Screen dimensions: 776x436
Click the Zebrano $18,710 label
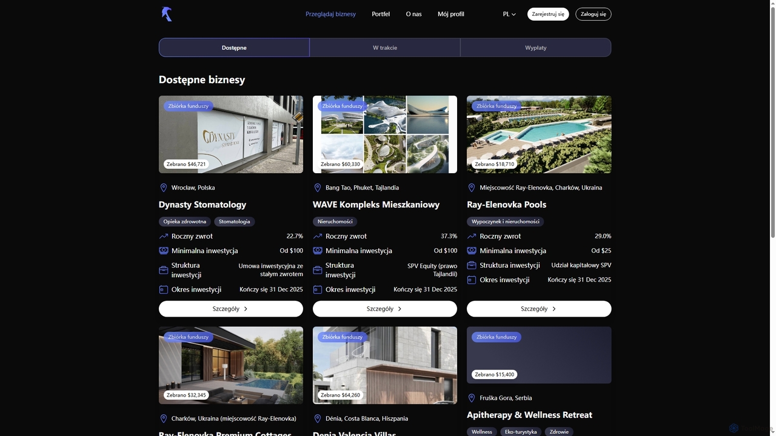(x=494, y=164)
